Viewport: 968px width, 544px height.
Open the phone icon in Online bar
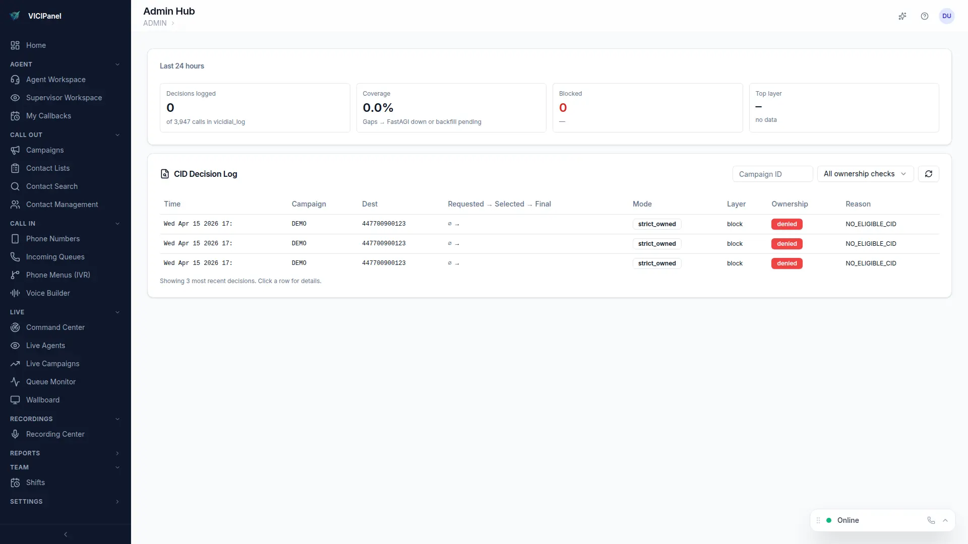point(931,520)
